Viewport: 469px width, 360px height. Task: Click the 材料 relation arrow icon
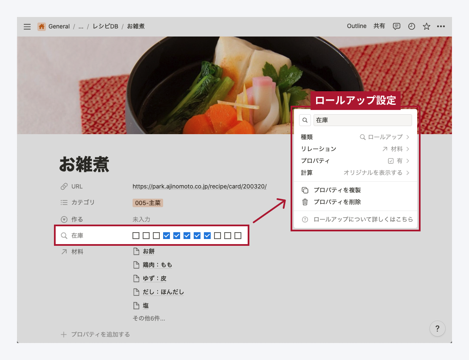[x=64, y=252]
